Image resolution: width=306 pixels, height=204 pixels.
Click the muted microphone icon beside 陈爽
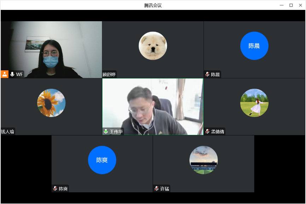point(55,188)
